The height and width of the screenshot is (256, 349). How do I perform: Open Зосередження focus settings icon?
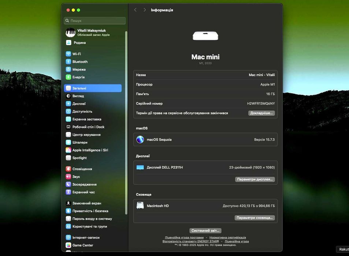(68, 184)
